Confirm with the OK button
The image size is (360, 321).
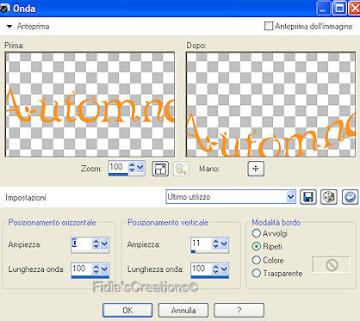(127, 311)
